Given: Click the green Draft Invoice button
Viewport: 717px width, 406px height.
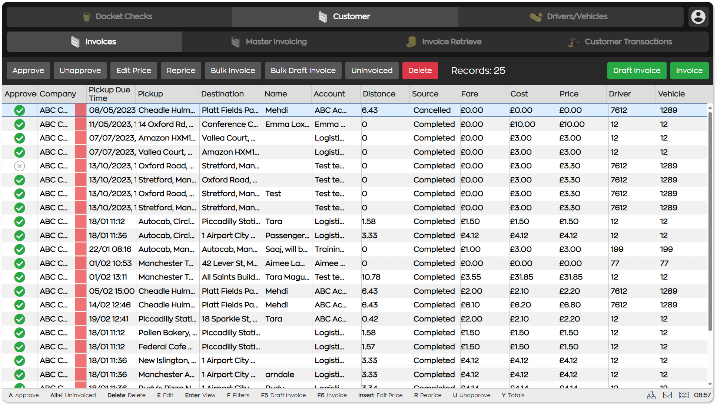Looking at the screenshot, I should (x=637, y=70).
